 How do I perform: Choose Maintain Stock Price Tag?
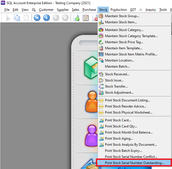124,42
